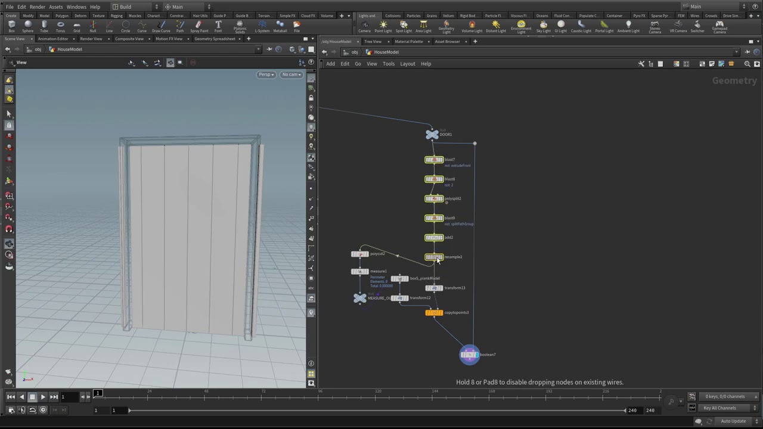Image resolution: width=763 pixels, height=429 pixels.
Task: Choose the Platonic Solids tool
Action: click(x=240, y=27)
